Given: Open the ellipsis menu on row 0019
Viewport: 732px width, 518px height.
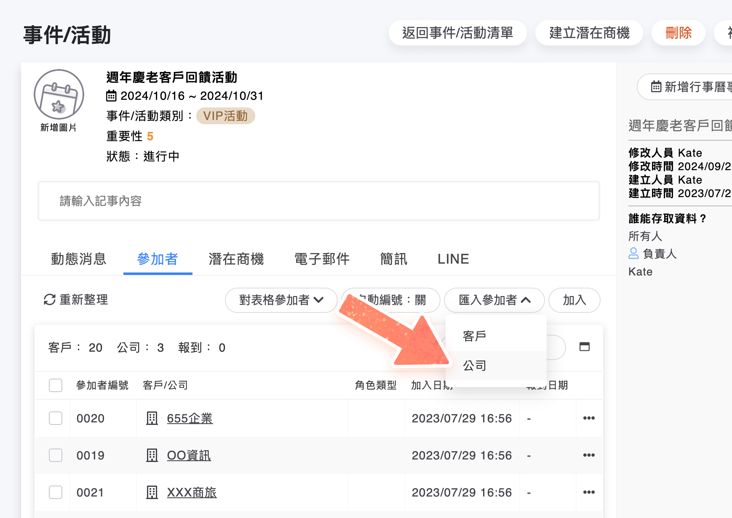Looking at the screenshot, I should point(588,455).
